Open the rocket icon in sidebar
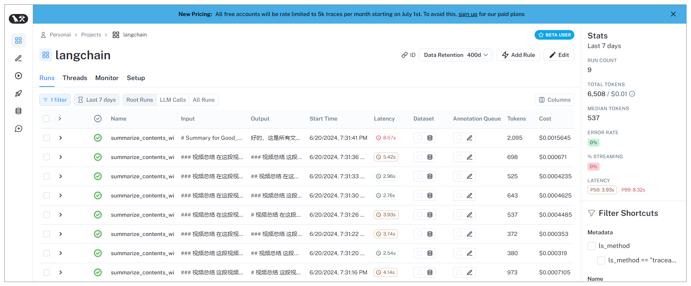Screen dimensions: 691x286 click(x=18, y=93)
